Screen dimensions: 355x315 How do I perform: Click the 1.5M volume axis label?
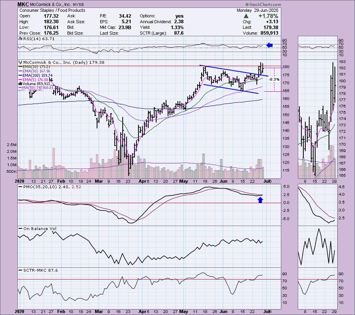tap(12, 158)
